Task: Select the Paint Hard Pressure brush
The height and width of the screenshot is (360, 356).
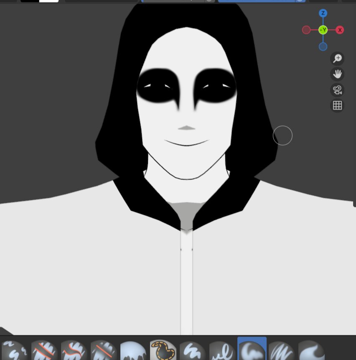Action: 222,350
